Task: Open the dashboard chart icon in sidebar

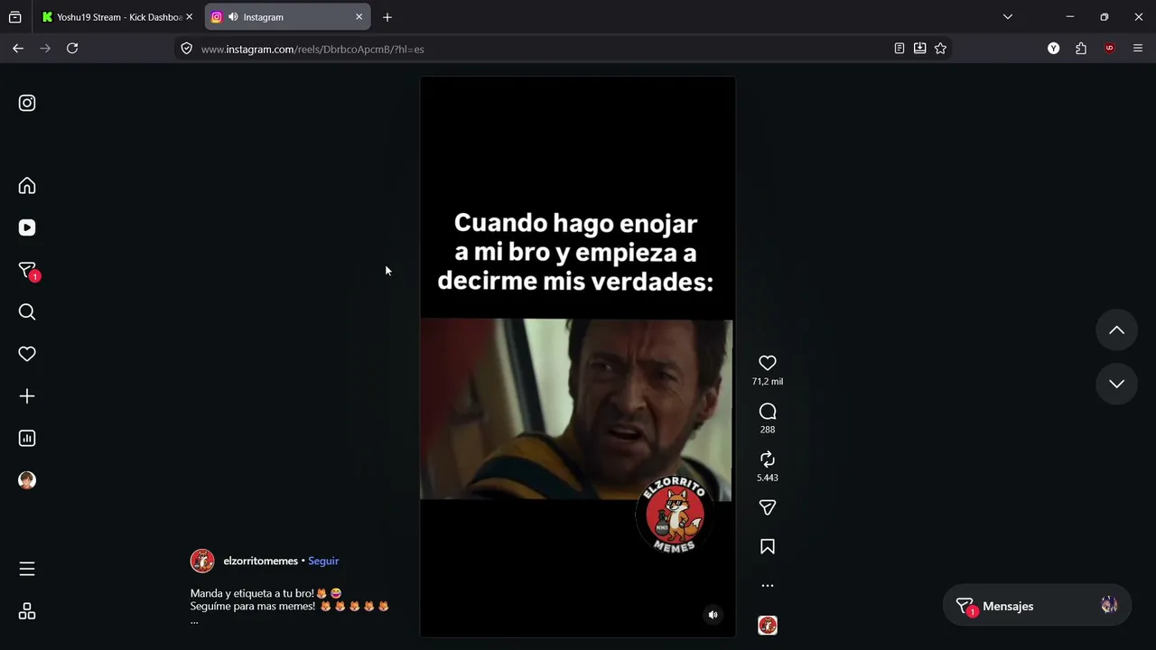Action: point(27,439)
